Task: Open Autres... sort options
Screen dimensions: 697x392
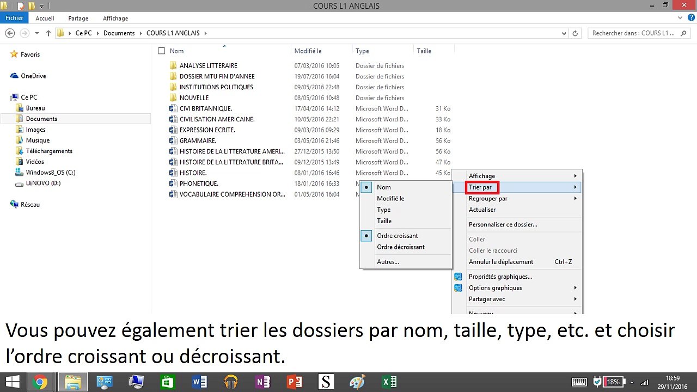Action: 388,262
